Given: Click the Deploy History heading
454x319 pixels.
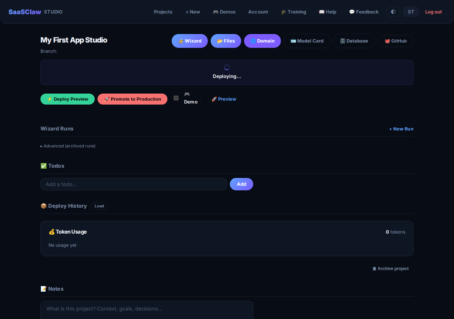Looking at the screenshot, I should tap(64, 206).
